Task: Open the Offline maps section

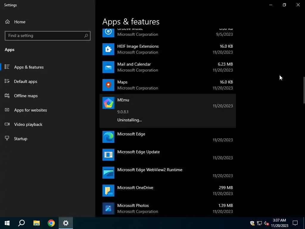Action: click(48, 96)
